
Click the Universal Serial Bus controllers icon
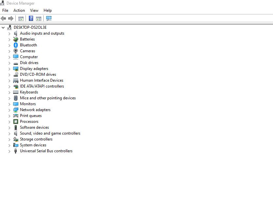(x=16, y=151)
